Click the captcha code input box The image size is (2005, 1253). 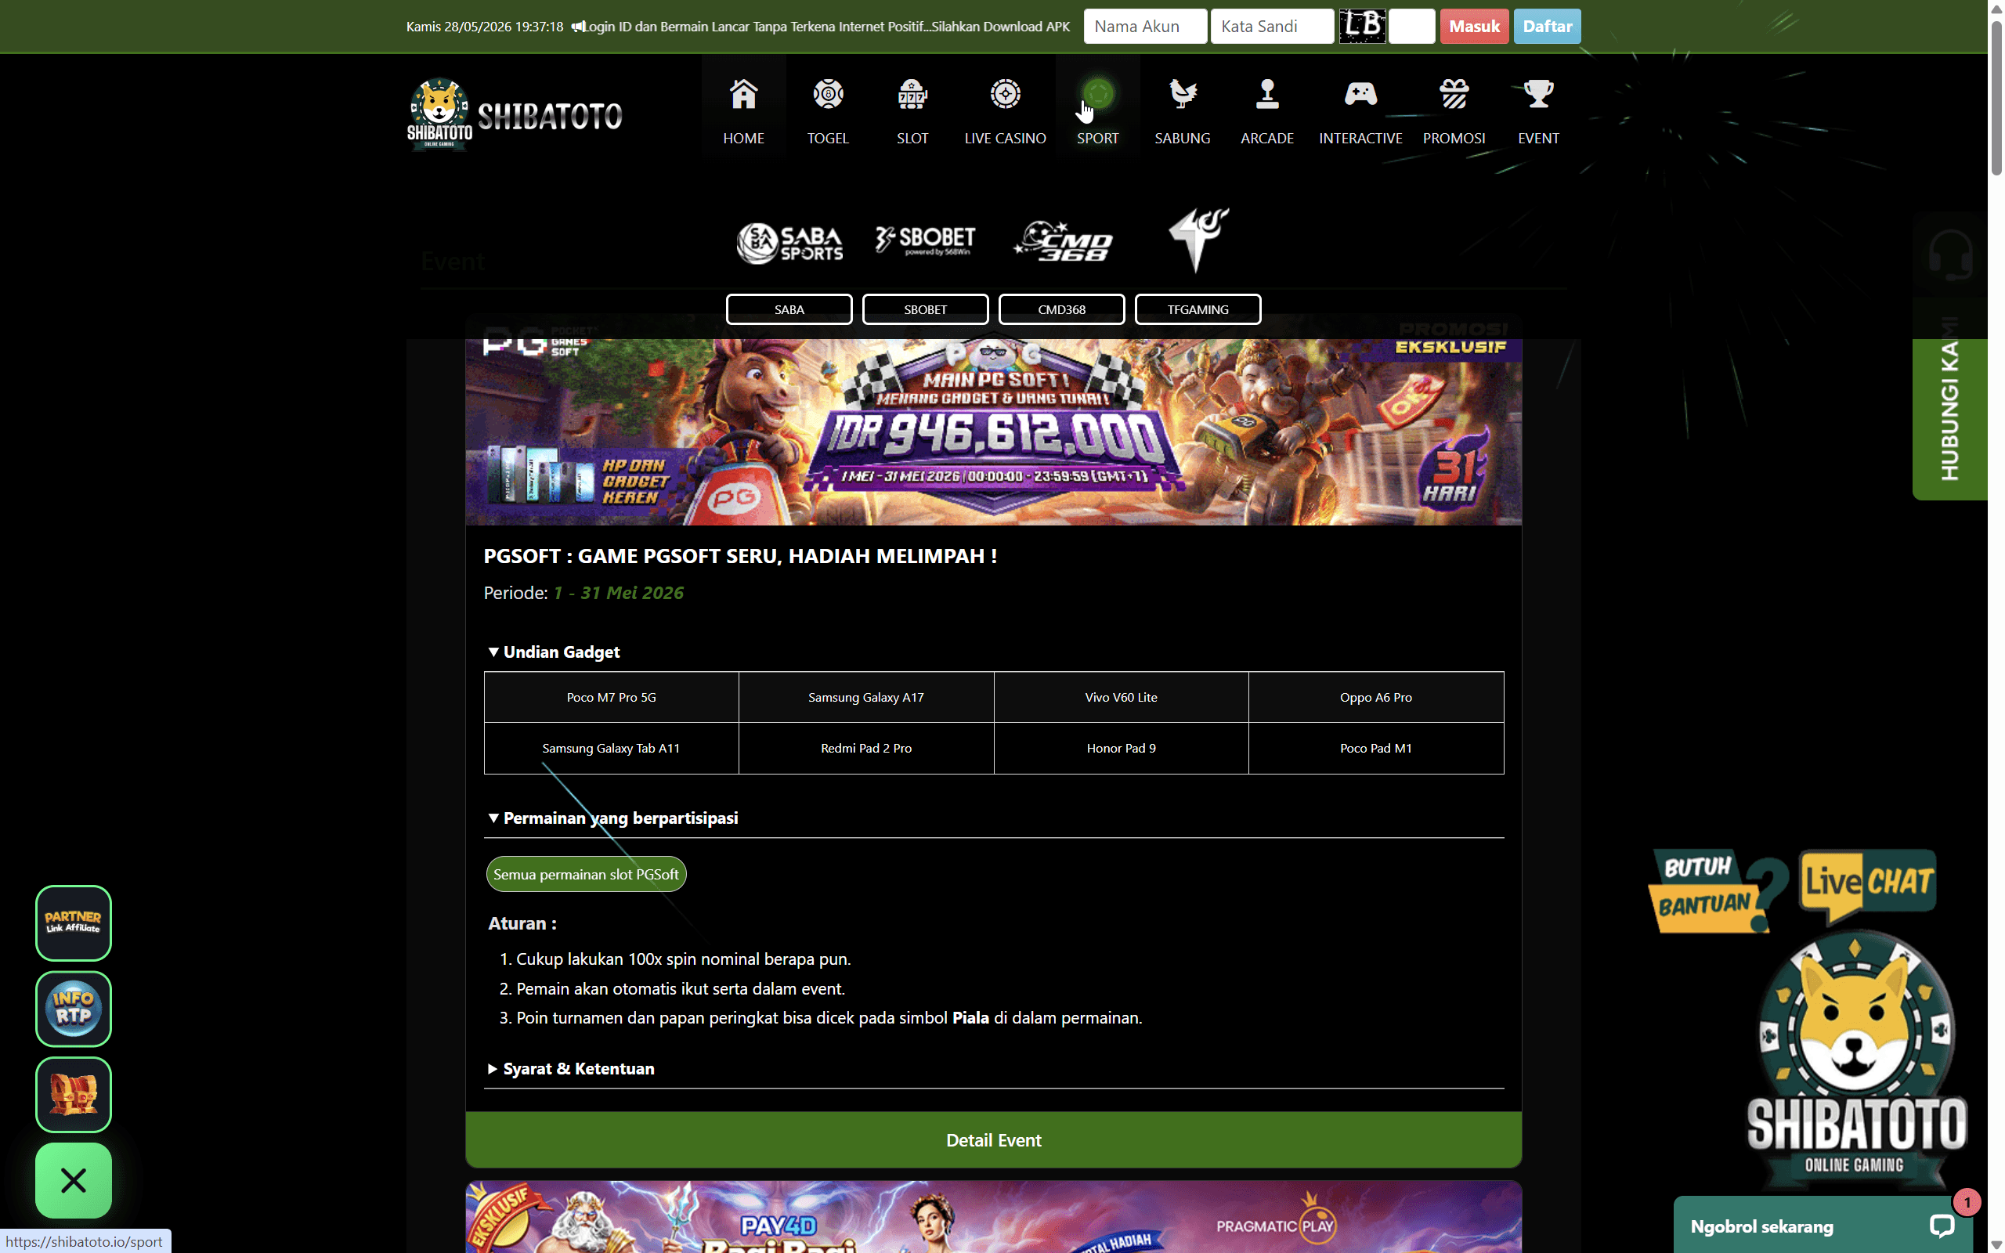coord(1412,27)
